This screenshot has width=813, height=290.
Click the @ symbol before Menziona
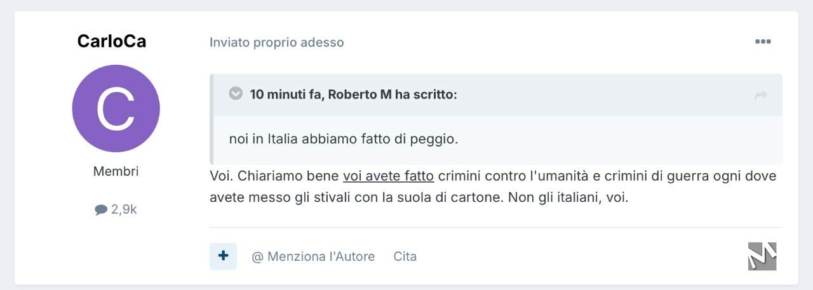pos(257,256)
